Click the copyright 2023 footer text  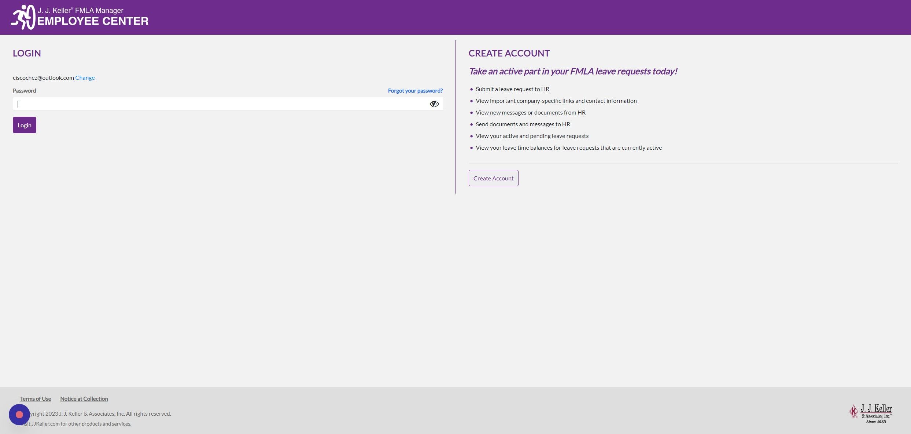point(99,414)
